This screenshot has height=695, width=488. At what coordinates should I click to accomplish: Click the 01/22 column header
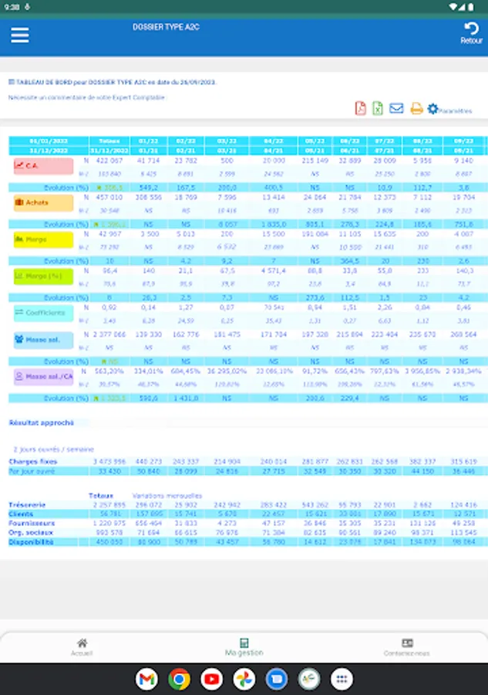(x=148, y=141)
